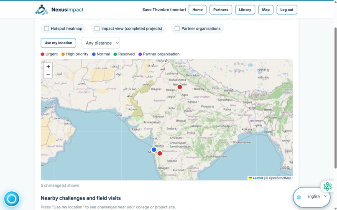Viewport: 337px width, 210px height.
Task: Click the orange High priority legend dot
Action: pyautogui.click(x=63, y=54)
